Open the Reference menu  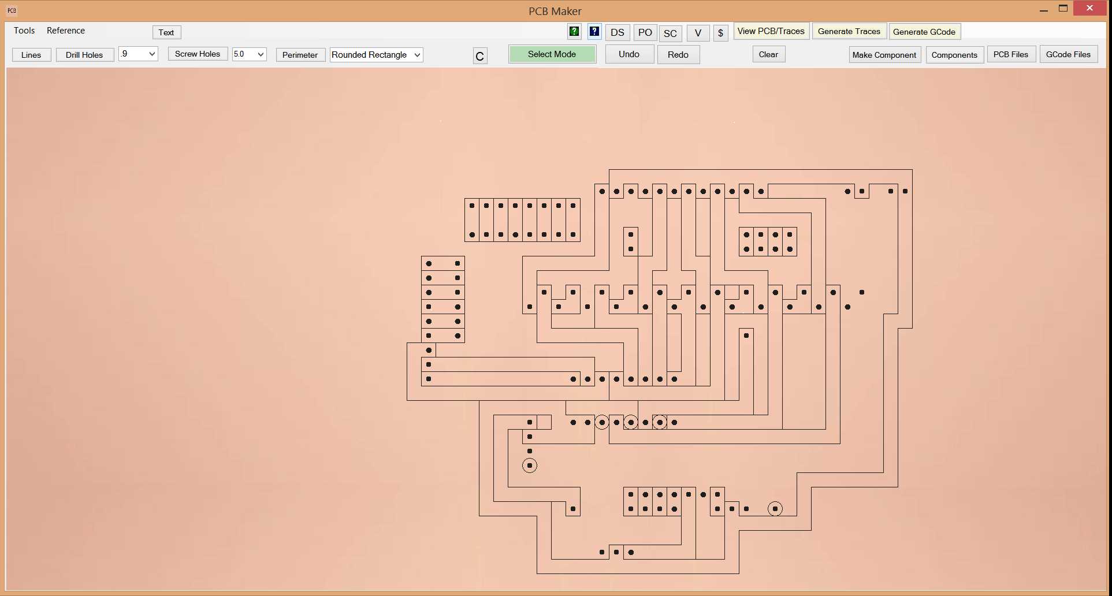[x=65, y=31]
